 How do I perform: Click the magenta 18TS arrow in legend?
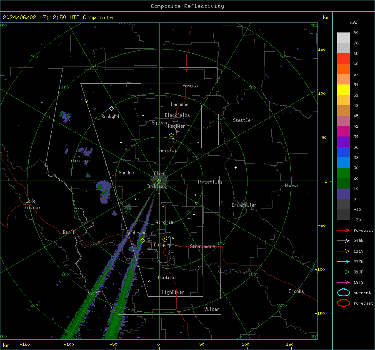click(343, 283)
